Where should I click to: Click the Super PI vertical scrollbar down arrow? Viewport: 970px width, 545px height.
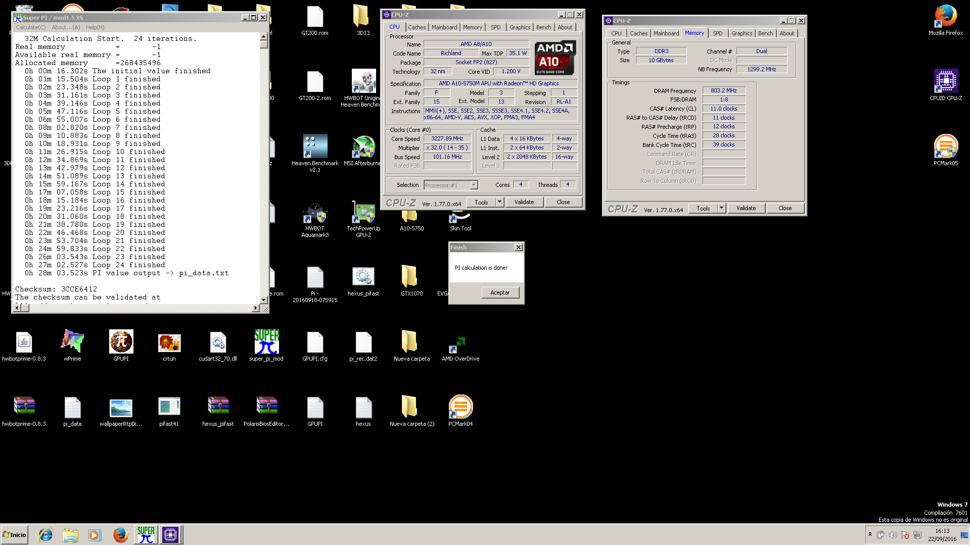(x=263, y=300)
